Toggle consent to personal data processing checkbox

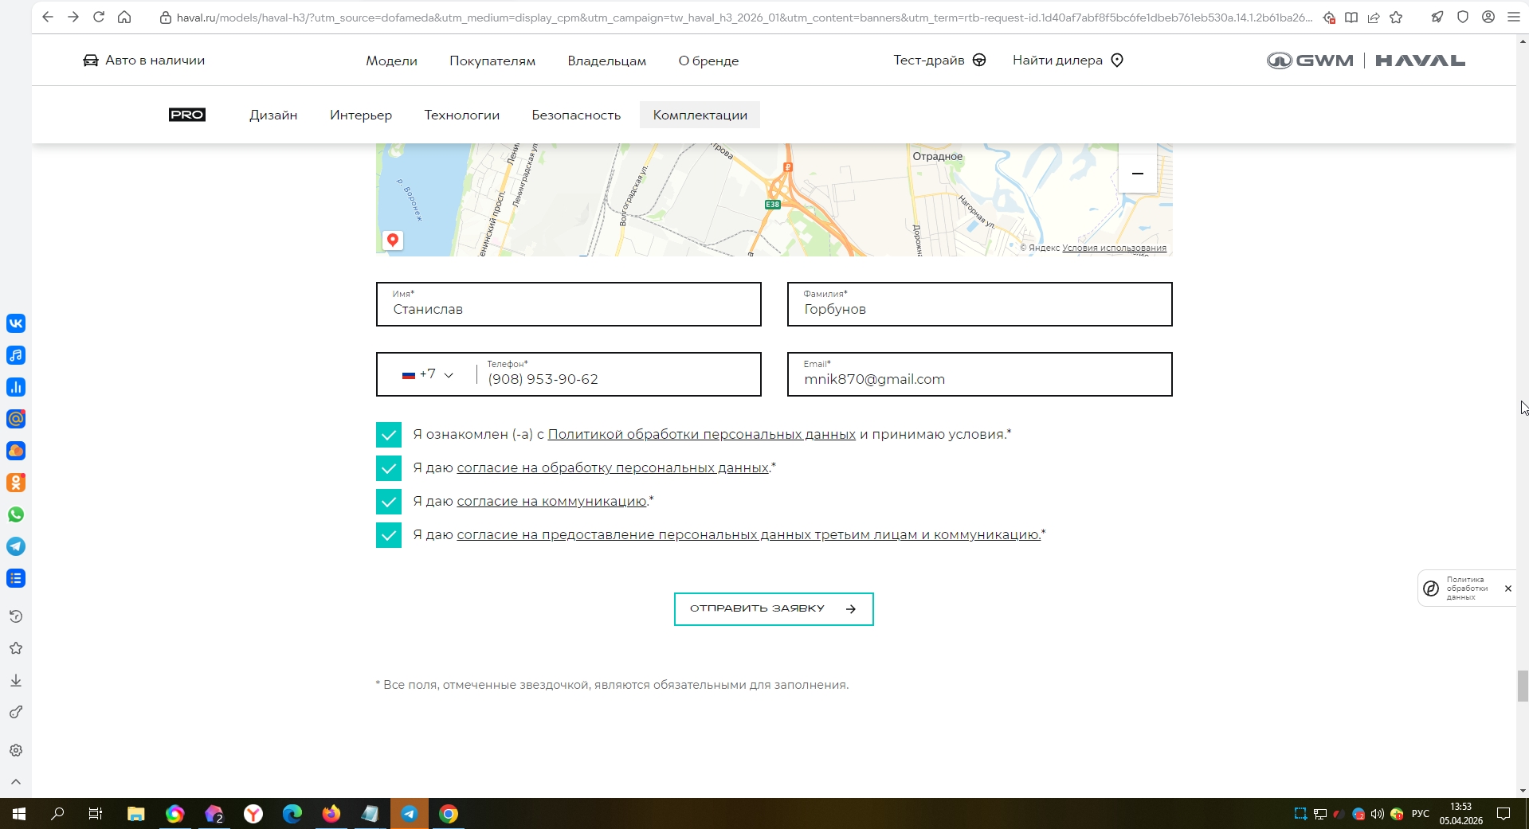click(x=389, y=468)
